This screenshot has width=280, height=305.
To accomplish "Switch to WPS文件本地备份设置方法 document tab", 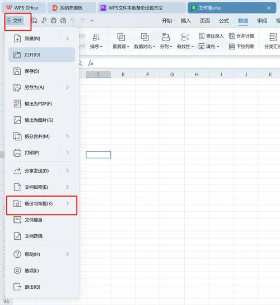I will pyautogui.click(x=142, y=8).
